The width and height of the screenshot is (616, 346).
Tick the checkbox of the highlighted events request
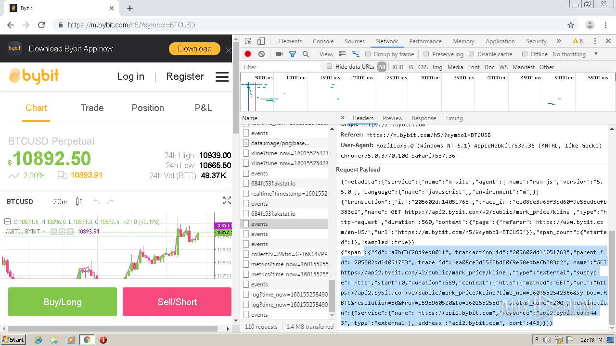coord(246,224)
